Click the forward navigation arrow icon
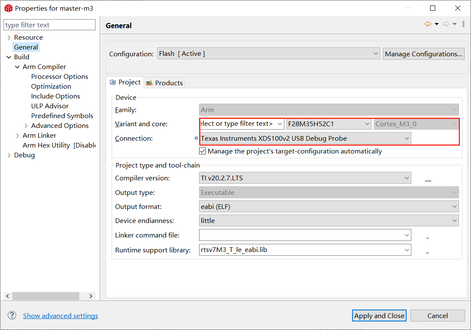The image size is (471, 330). point(446,24)
